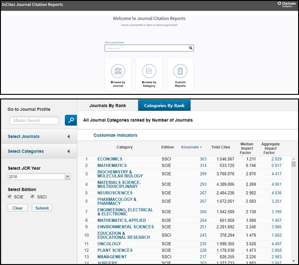This screenshot has height=265, width=299.
Task: Click the Category column header
Action: click(x=124, y=147)
